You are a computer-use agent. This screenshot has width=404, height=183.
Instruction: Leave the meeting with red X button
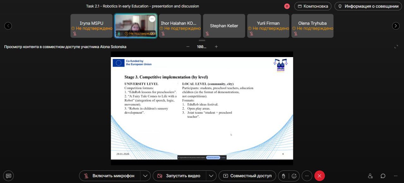[x=319, y=176]
